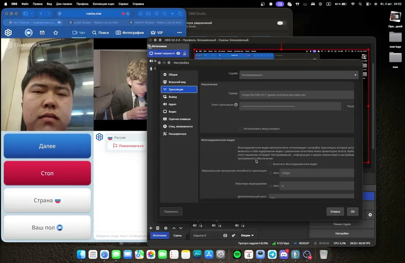Click the OK button in Settings

click(x=352, y=211)
